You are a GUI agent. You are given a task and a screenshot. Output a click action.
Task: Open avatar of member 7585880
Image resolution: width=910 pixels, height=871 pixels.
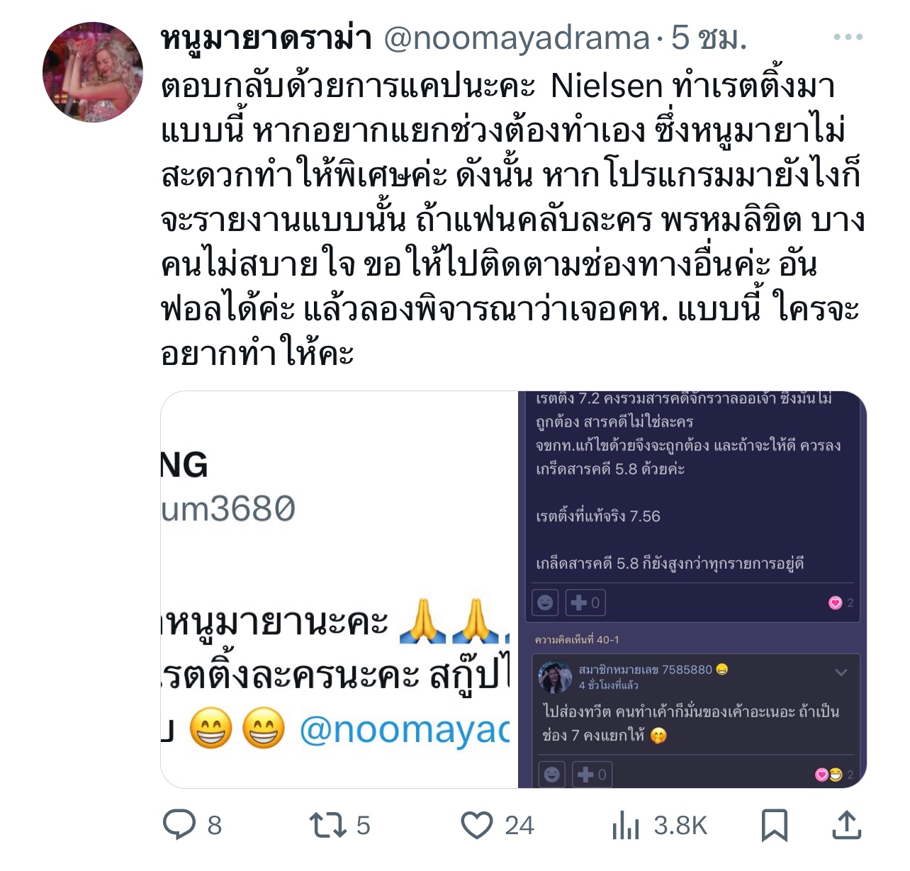tap(555, 678)
